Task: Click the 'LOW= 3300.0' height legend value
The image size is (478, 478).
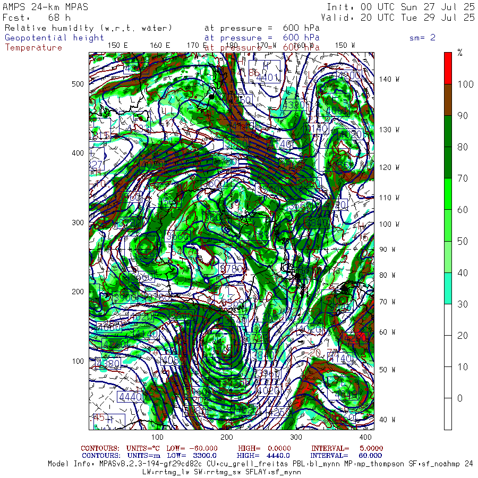Action: [x=192, y=456]
